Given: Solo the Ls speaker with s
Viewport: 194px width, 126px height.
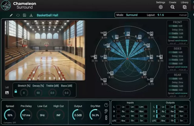Looking at the screenshot, I should click(x=102, y=61).
